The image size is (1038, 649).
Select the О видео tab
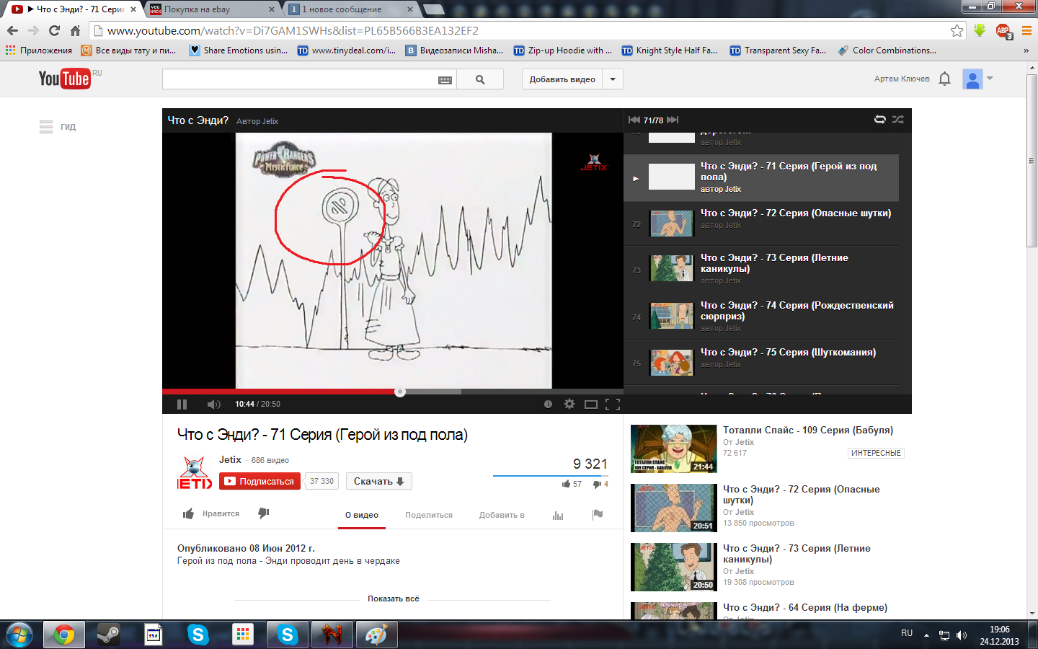(x=362, y=515)
